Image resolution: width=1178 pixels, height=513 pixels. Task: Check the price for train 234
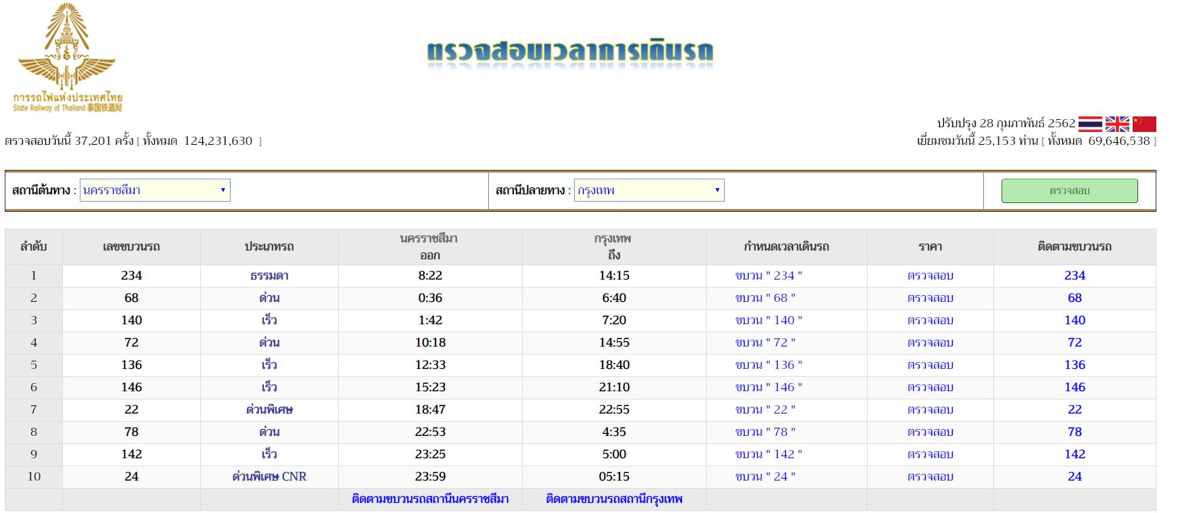point(930,275)
